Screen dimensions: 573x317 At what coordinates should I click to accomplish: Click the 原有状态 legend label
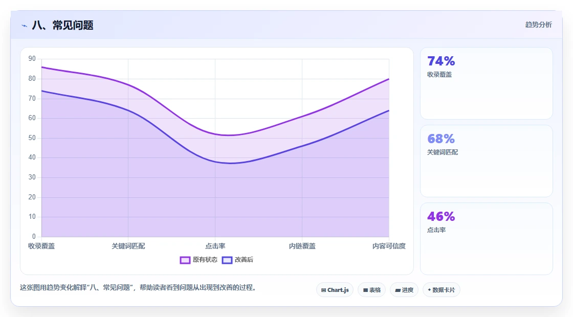tap(205, 260)
